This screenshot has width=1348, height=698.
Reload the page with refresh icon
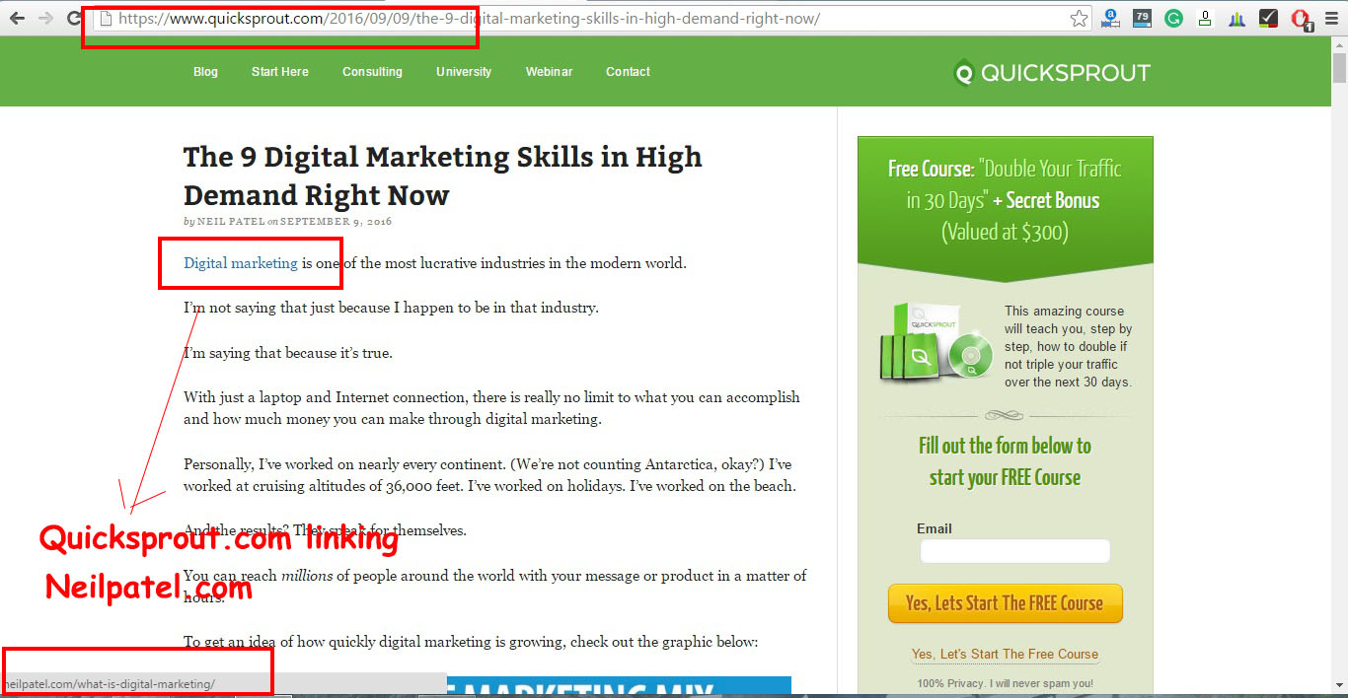point(74,18)
